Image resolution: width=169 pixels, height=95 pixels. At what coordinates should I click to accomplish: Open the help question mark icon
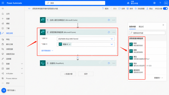(160, 3)
